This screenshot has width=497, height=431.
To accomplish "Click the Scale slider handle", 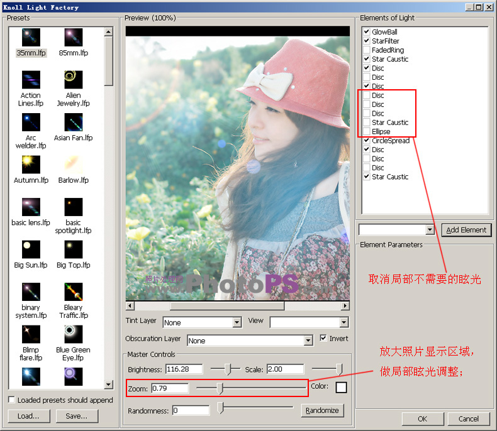I will coord(339,369).
